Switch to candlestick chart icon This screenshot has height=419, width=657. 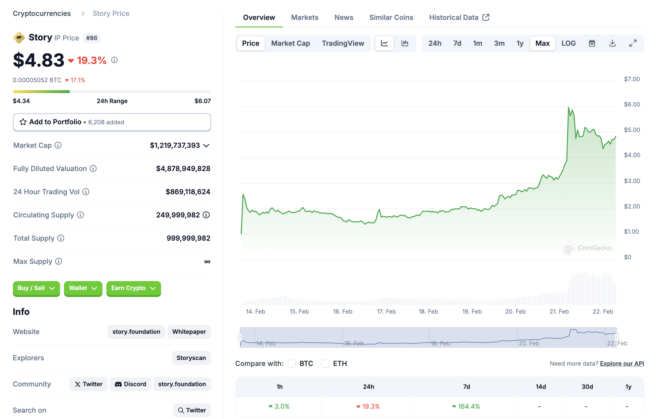405,43
